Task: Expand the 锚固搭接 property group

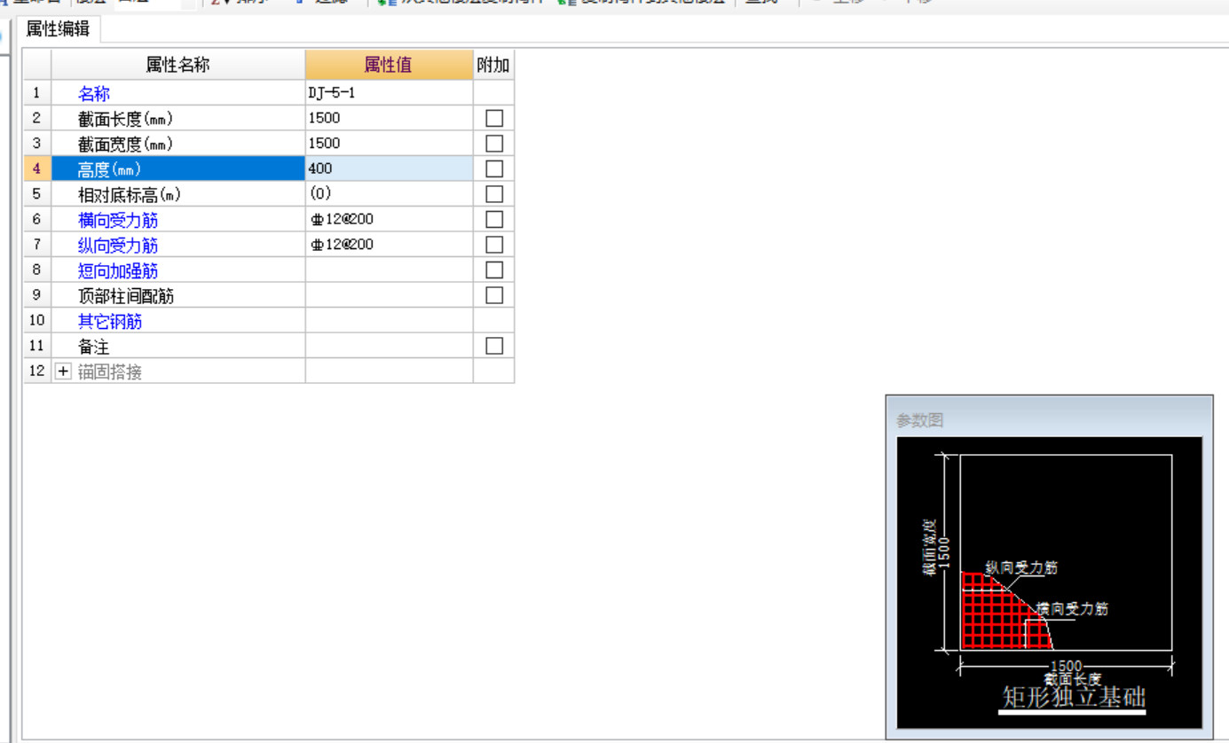Action: pos(63,371)
